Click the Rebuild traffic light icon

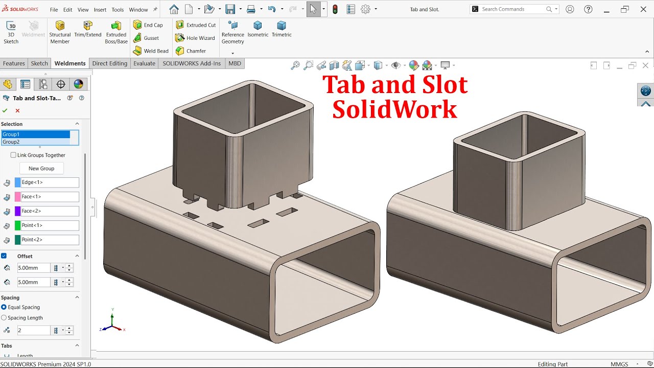pyautogui.click(x=335, y=9)
